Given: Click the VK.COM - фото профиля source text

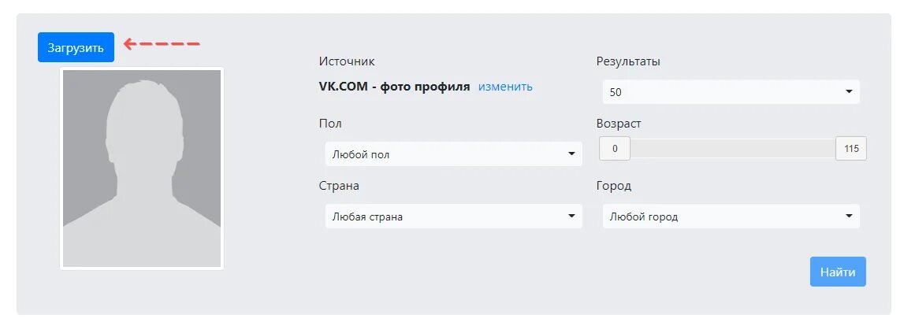Looking at the screenshot, I should click(x=394, y=87).
